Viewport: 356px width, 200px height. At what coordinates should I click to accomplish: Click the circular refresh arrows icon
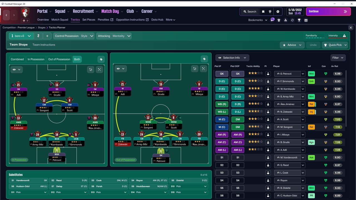(x=292, y=20)
